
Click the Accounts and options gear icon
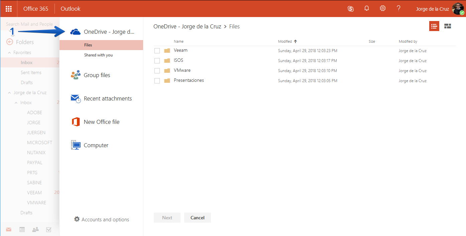pyautogui.click(x=77, y=219)
